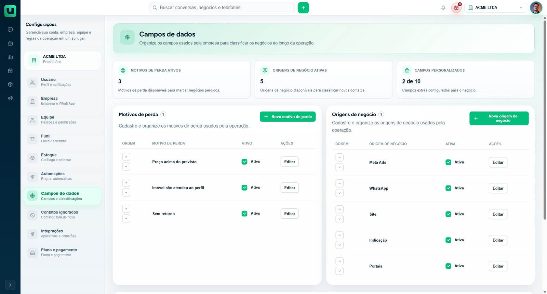The height and width of the screenshot is (294, 547).
Task: Open the bar chart reports icon
Action: coord(10,57)
